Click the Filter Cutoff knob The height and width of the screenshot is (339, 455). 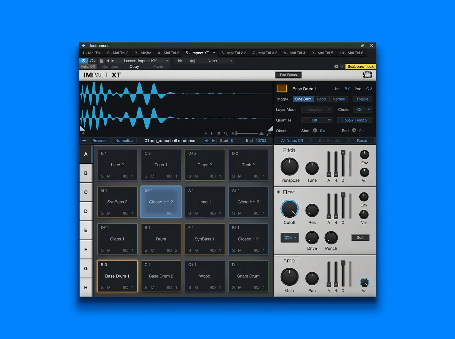click(290, 209)
